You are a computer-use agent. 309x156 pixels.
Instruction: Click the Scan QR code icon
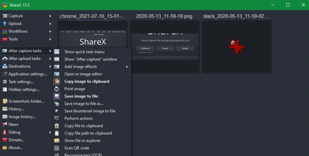[x=57, y=148]
